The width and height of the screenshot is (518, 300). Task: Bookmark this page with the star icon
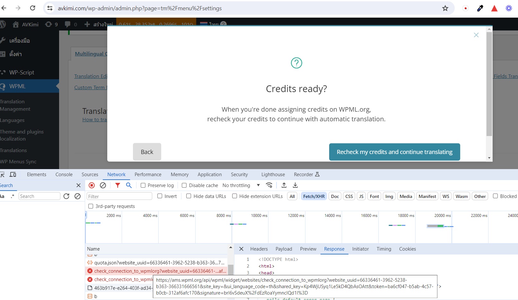point(445,8)
